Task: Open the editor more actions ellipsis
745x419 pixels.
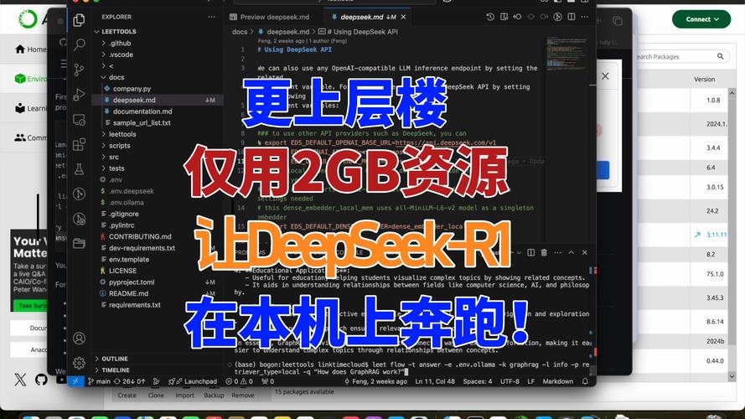Action: pyautogui.click(x=585, y=17)
